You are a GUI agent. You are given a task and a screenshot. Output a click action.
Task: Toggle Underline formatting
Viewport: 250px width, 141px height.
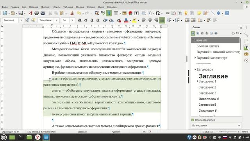pos(92,20)
